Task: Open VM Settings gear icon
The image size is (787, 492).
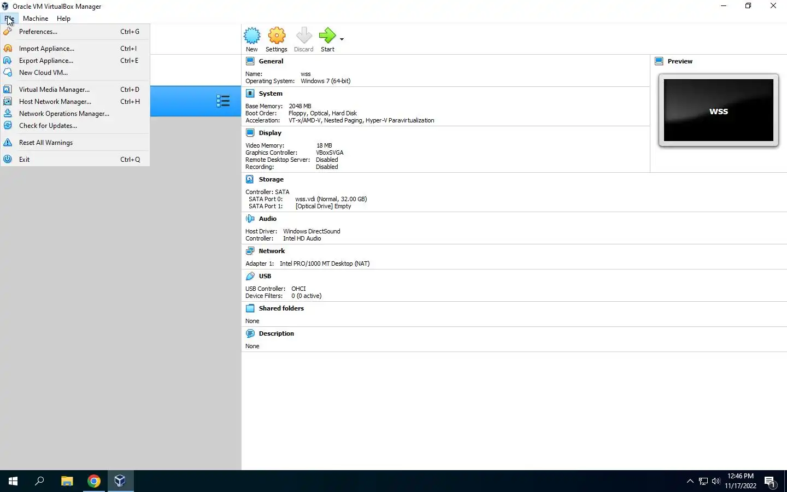Action: tap(277, 36)
